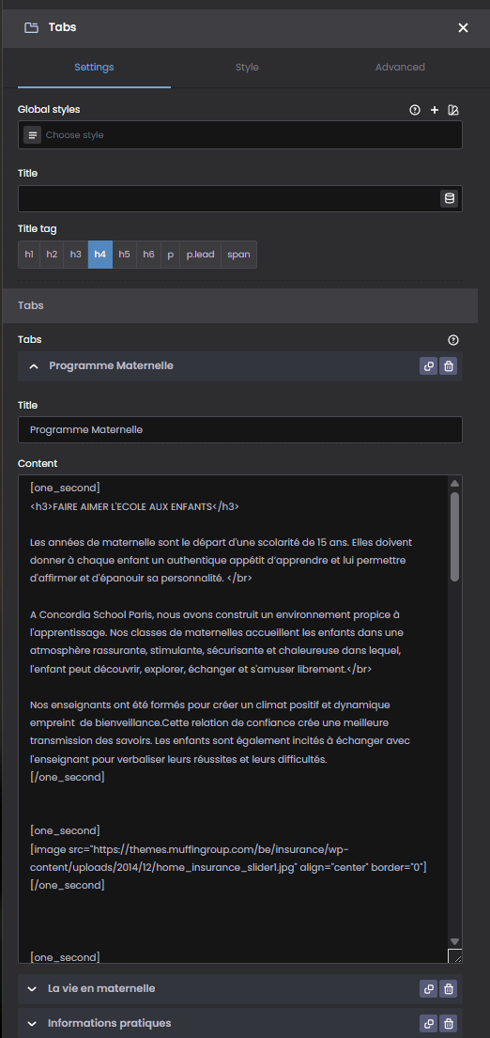490x1038 pixels.
Task: Add a new global style
Action: [435, 110]
